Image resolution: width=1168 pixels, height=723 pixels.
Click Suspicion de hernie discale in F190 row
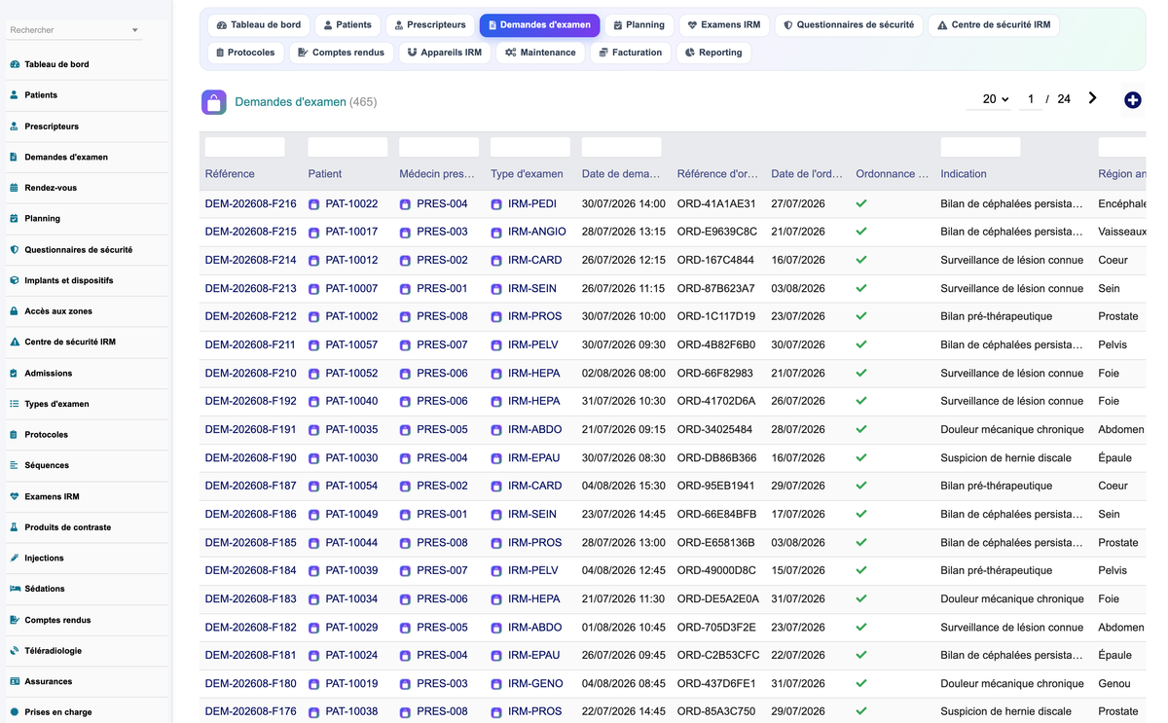[1005, 458]
